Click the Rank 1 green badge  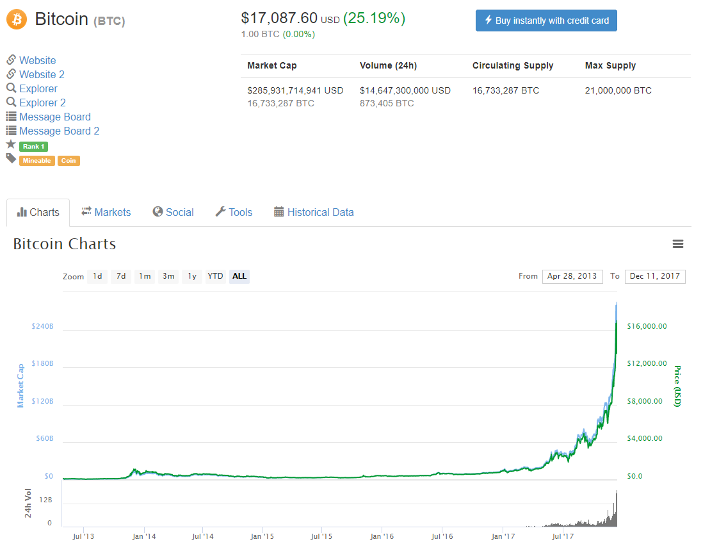34,146
